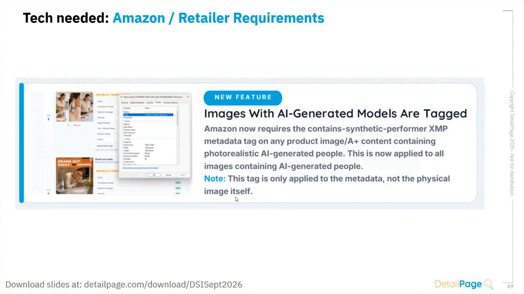
Task: Click the 'Images With AI-Generated Models Are Tagged' heading
Action: click(x=335, y=114)
